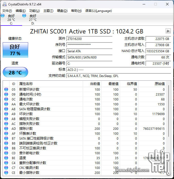Click the status icon of attribute AD

click(x=6, y=129)
